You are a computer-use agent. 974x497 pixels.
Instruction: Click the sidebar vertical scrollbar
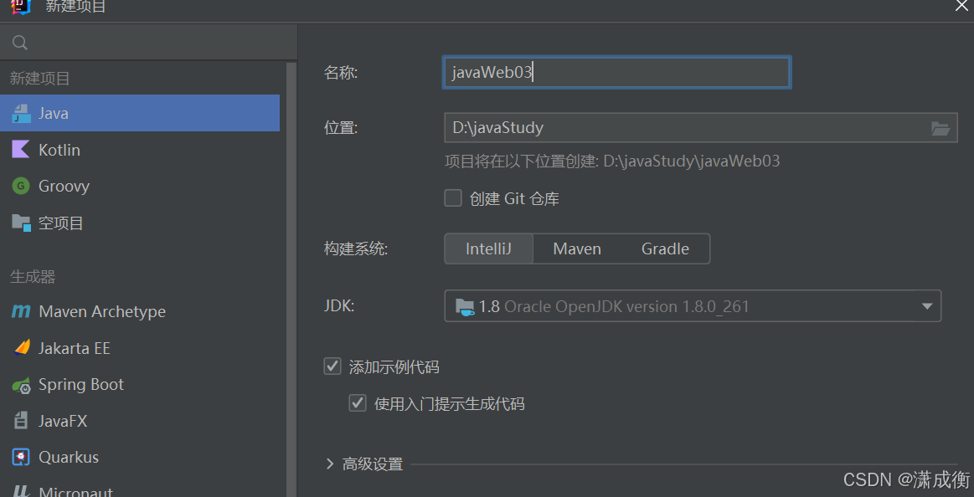pyautogui.click(x=291, y=279)
